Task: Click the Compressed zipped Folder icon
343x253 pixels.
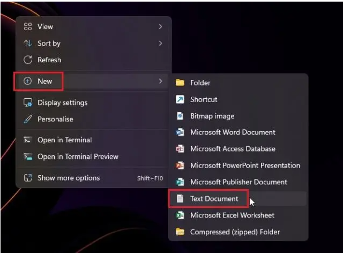Action: (x=180, y=232)
